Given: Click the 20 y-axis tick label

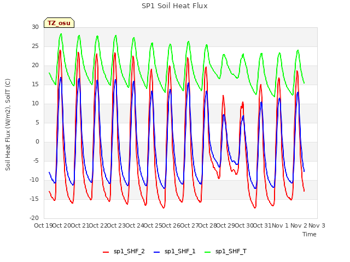Looking at the screenshot, I should [x=35, y=65].
